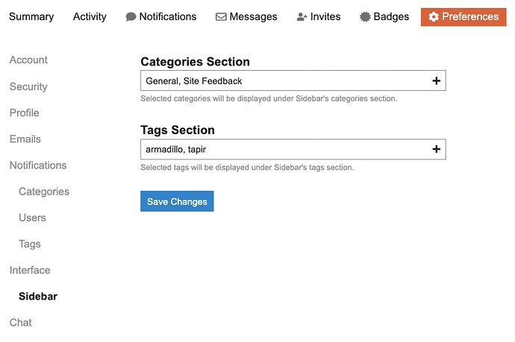The image size is (515, 342).
Task: Click the 'General, Site Feedback' categories field
Action: click(293, 80)
